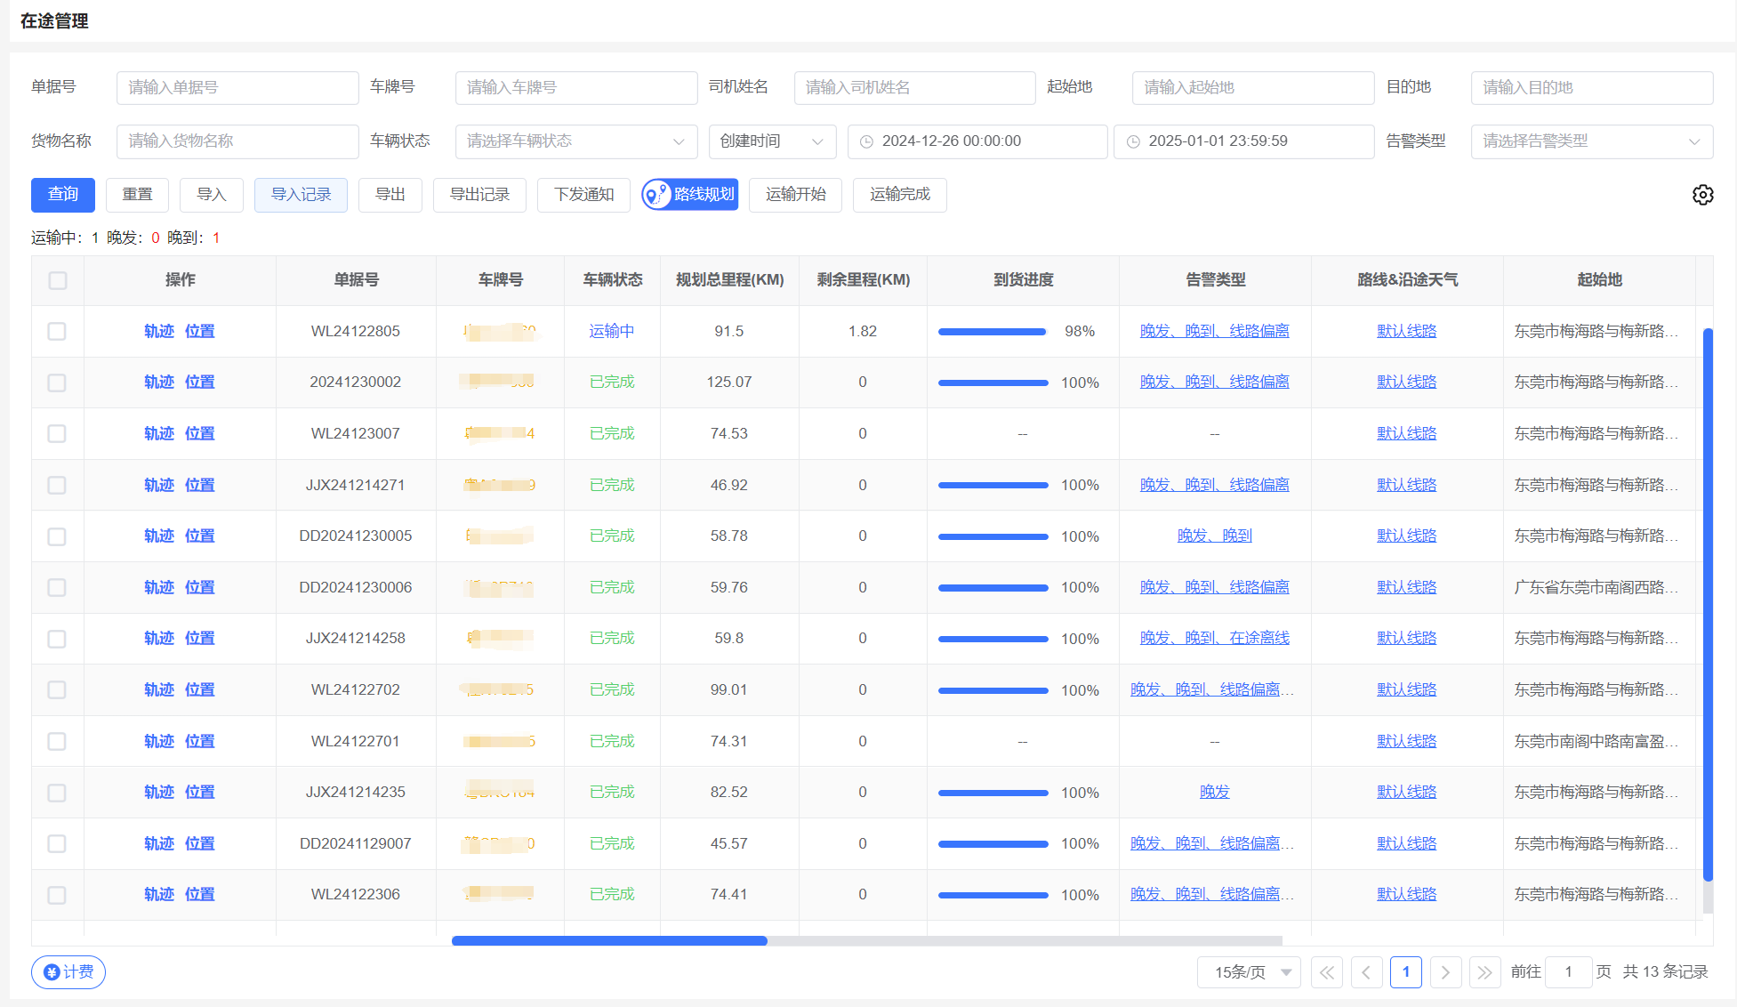Jump to the first page double-arrow
The width and height of the screenshot is (1737, 1007).
[1326, 972]
